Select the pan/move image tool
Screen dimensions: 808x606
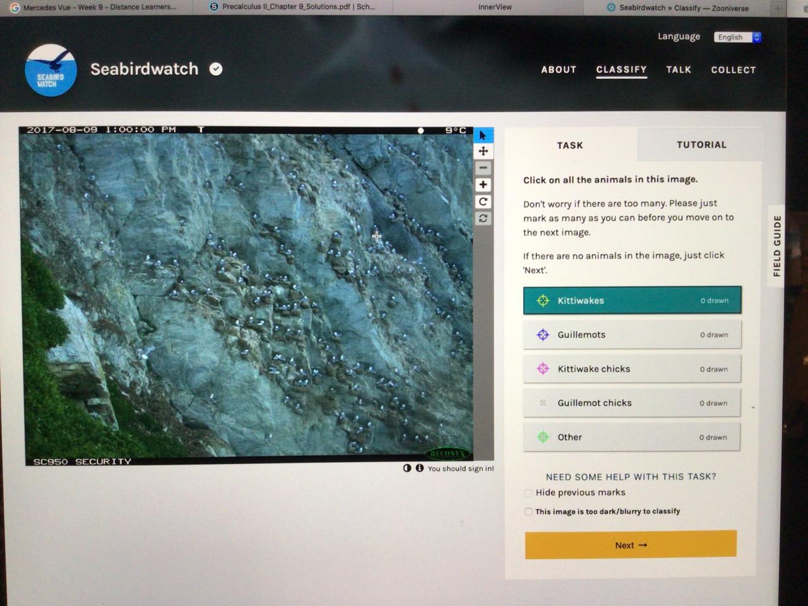coord(484,151)
